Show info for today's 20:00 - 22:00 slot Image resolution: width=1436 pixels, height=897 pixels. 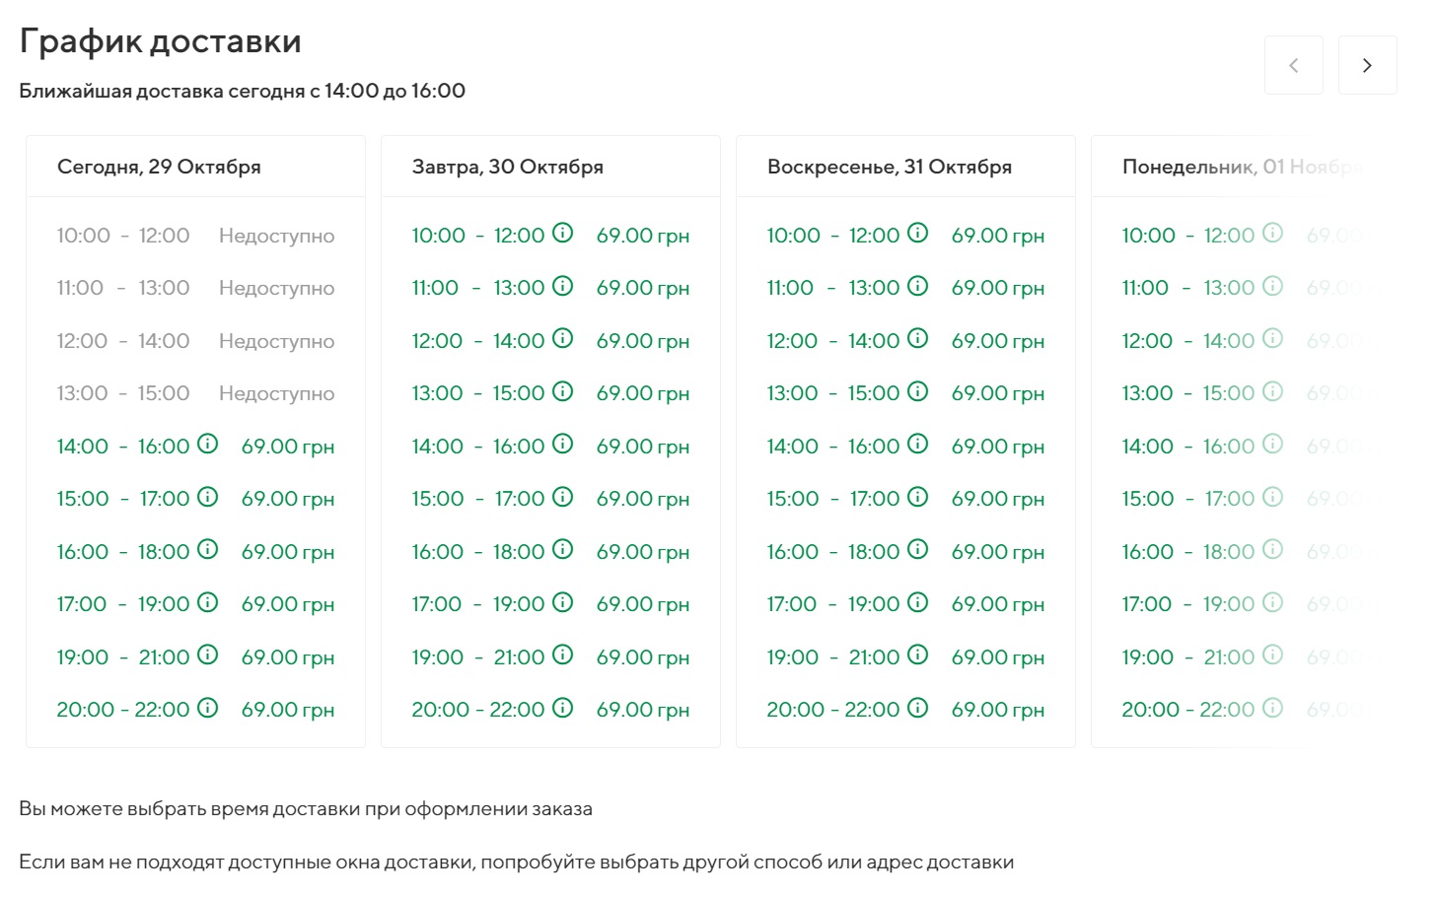(x=207, y=708)
